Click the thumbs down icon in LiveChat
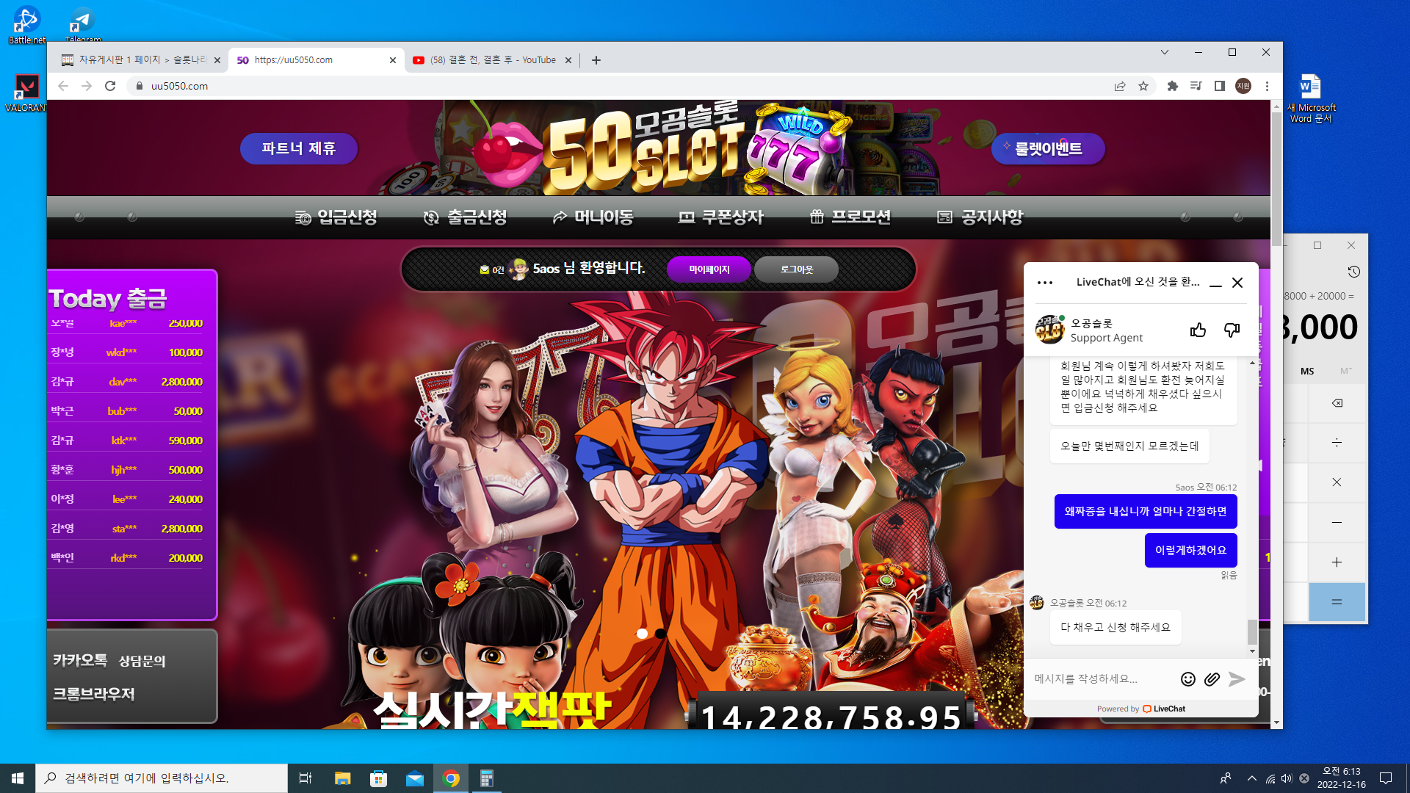Image resolution: width=1410 pixels, height=793 pixels. pyautogui.click(x=1232, y=330)
